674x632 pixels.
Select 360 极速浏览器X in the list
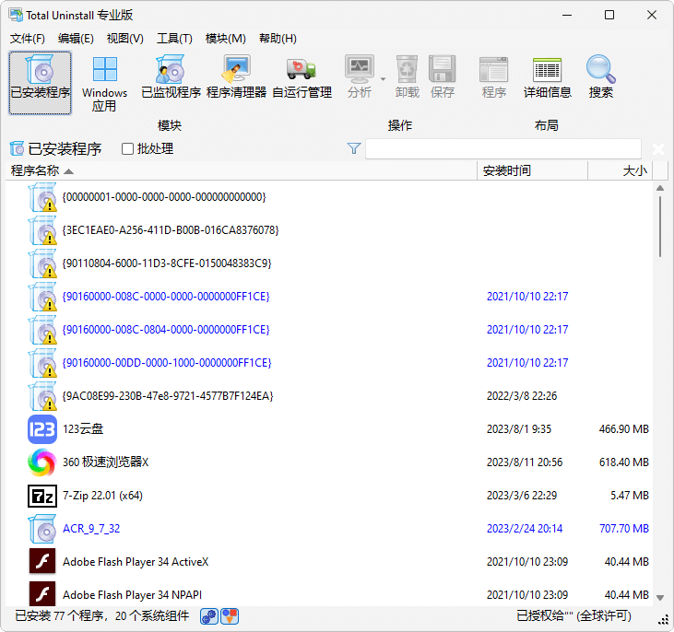pyautogui.click(x=329, y=462)
